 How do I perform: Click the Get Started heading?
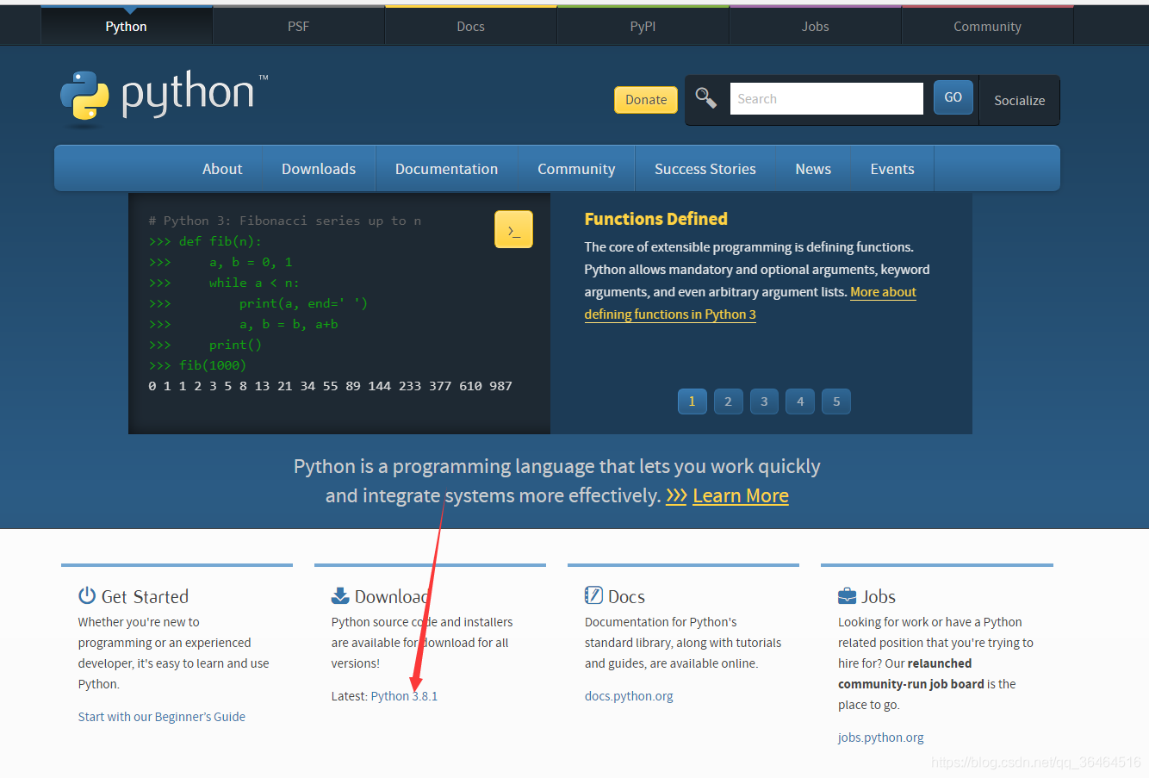(145, 596)
